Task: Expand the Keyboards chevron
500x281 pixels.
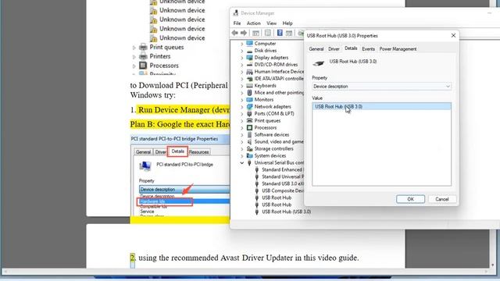Action: 241,86
